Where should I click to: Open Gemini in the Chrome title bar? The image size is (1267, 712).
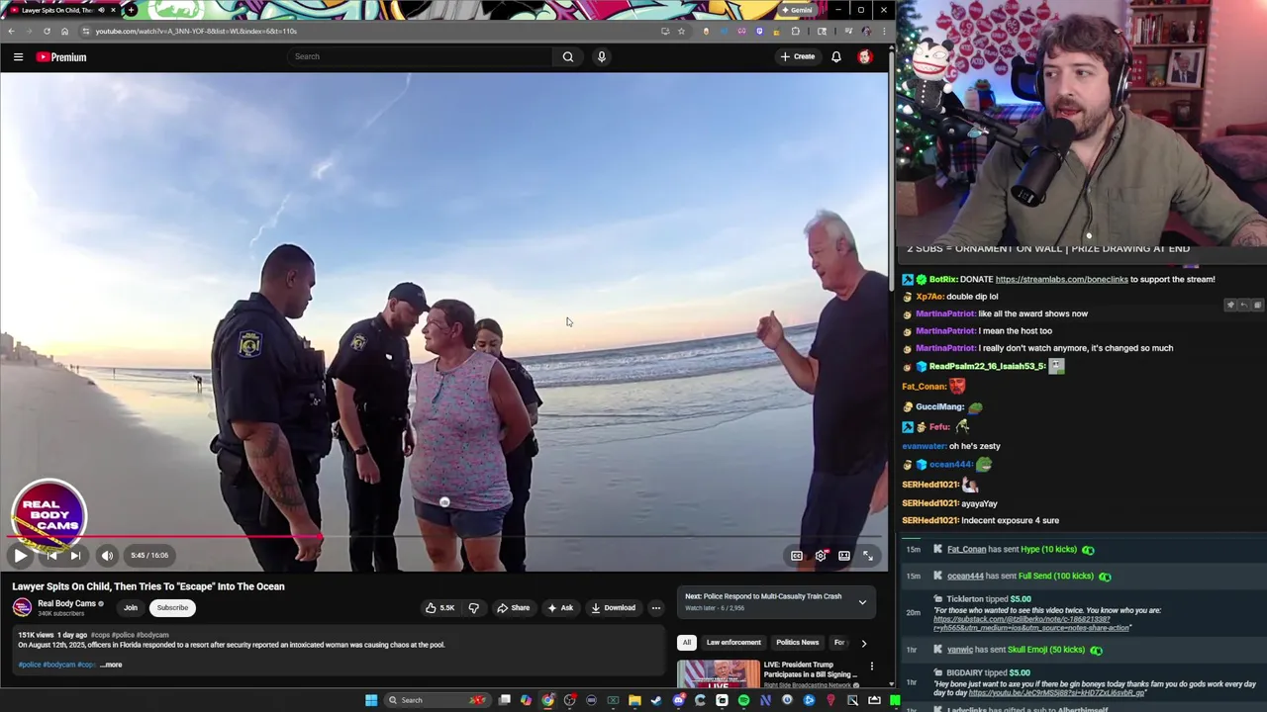pyautogui.click(x=798, y=10)
